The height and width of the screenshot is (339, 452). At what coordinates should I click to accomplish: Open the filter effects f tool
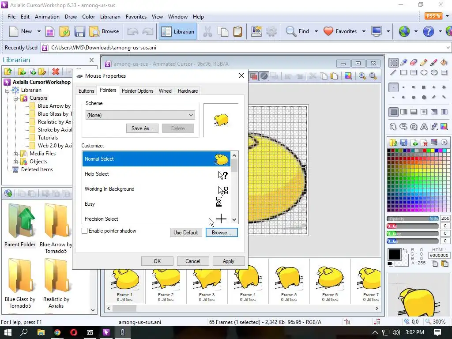(x=434, y=126)
